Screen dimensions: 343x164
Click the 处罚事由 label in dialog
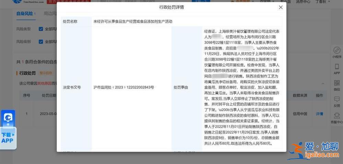pos(181,87)
